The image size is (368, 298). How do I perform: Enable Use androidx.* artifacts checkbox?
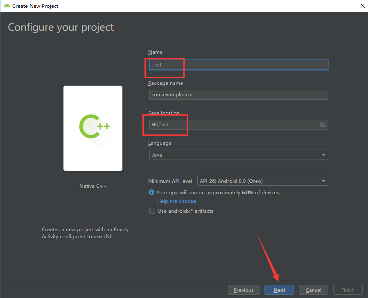pyautogui.click(x=152, y=211)
